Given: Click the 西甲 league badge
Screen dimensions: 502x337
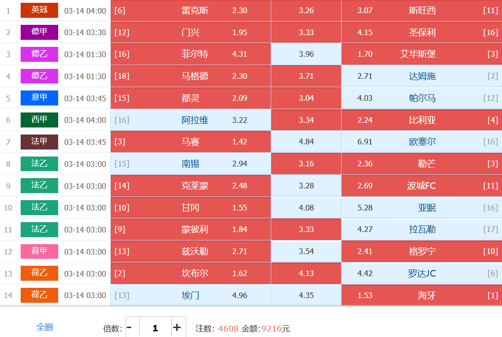Looking at the screenshot, I should (39, 120).
